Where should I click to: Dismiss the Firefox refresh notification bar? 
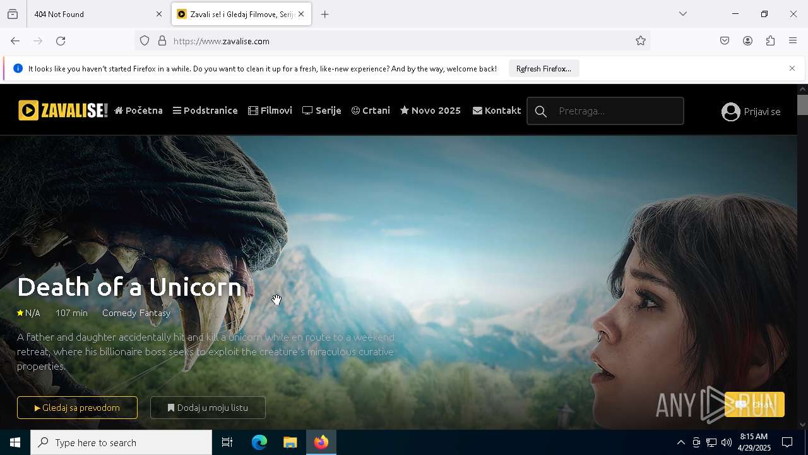pyautogui.click(x=792, y=68)
